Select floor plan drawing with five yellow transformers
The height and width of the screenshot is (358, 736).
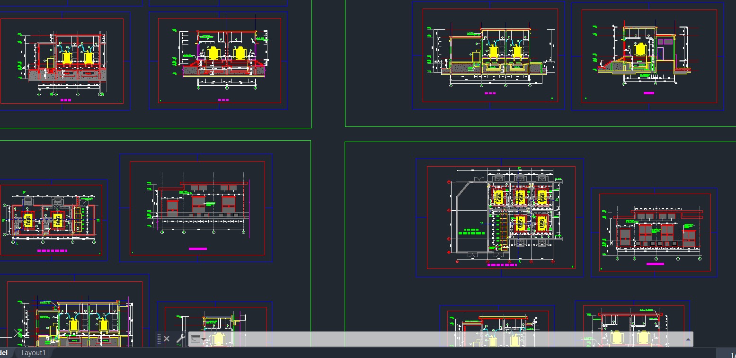coord(501,217)
